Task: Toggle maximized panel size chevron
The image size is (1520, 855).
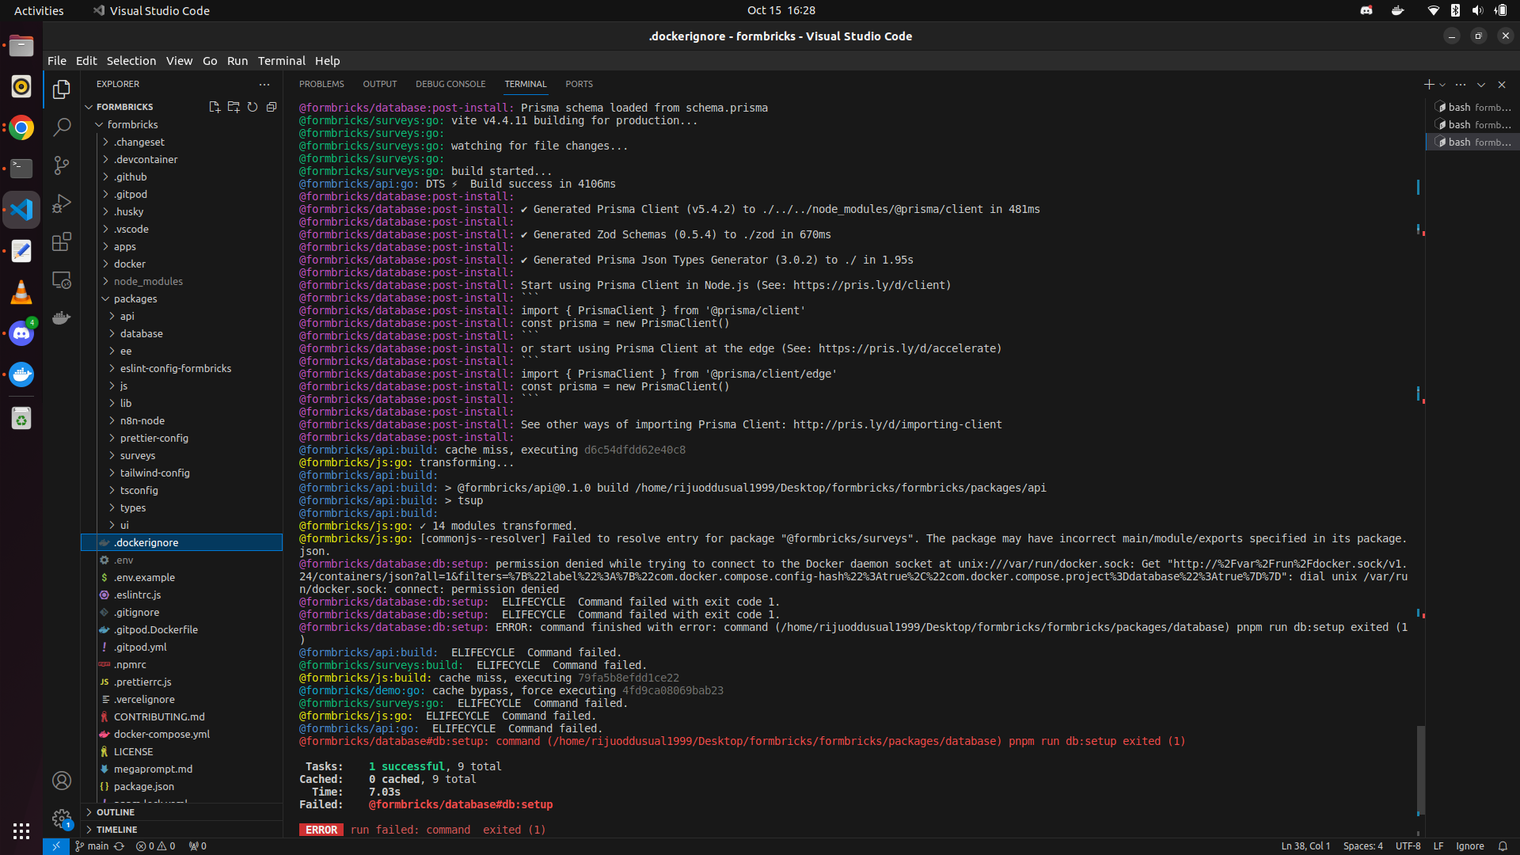Action: [1481, 84]
